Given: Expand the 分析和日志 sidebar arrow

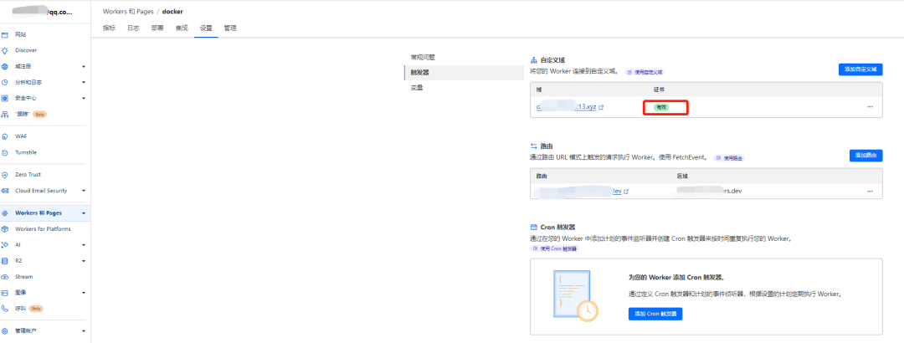Looking at the screenshot, I should click(x=84, y=83).
